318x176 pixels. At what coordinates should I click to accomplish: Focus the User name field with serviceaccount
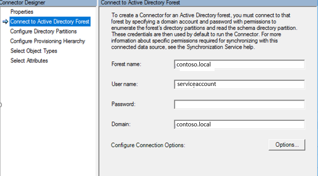(x=239, y=84)
